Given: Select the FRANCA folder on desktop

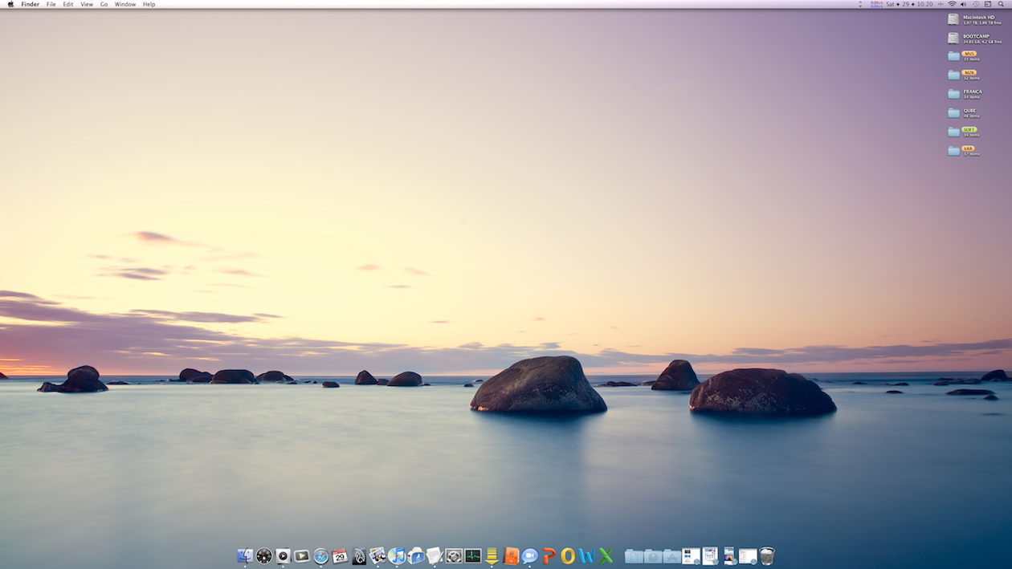Looking at the screenshot, I should 953,94.
